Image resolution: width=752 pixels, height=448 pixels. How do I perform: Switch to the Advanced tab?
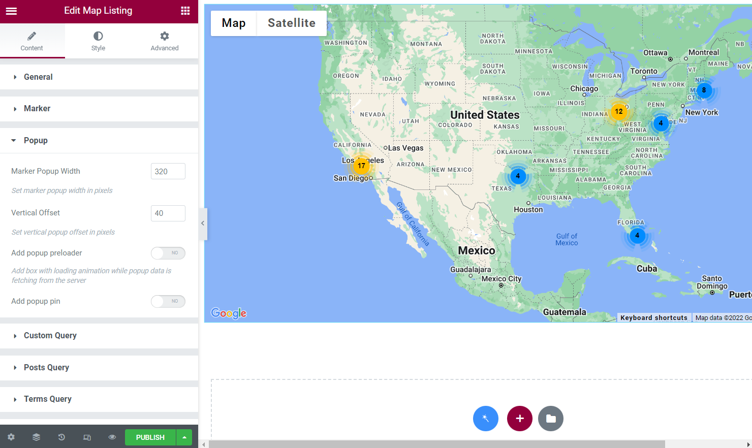(x=165, y=41)
